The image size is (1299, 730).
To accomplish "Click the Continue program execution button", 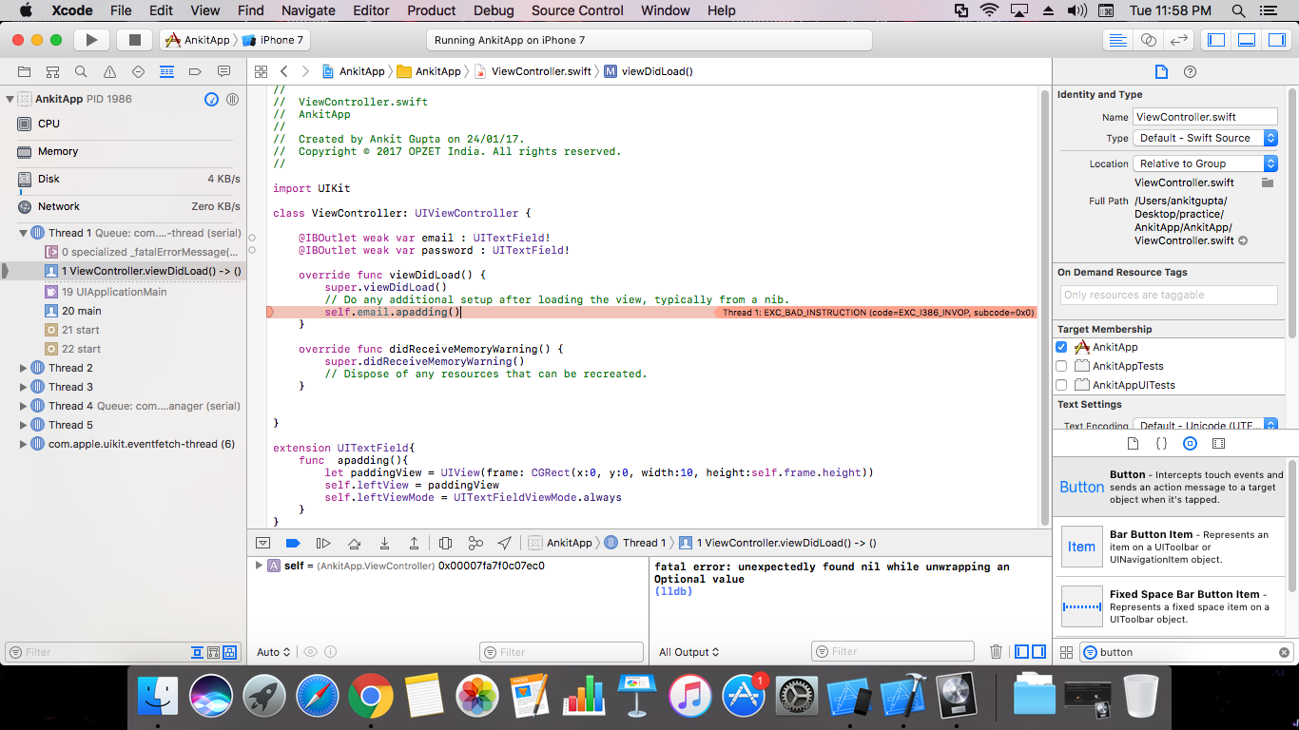I will pyautogui.click(x=323, y=544).
